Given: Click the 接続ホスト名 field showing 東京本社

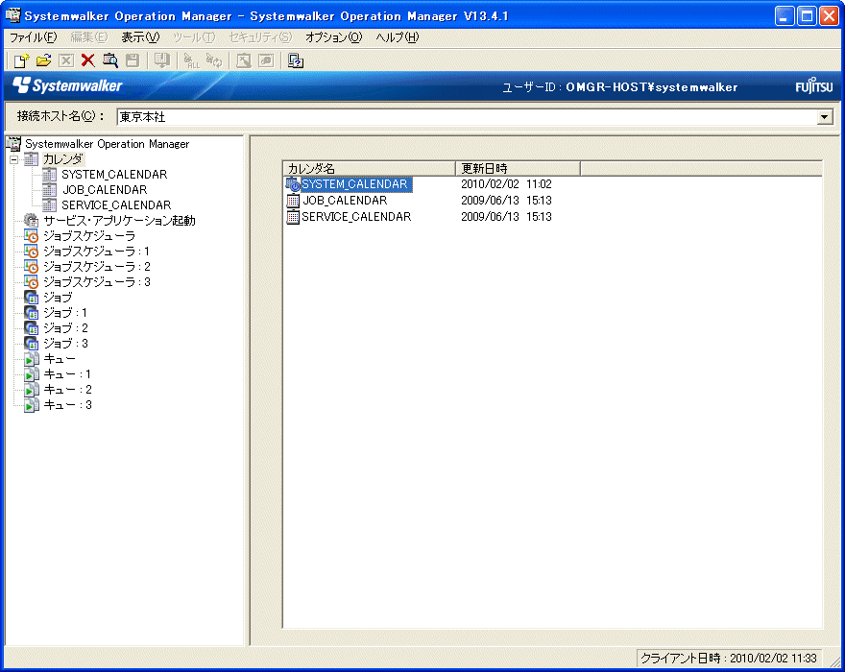Looking at the screenshot, I should (465, 116).
